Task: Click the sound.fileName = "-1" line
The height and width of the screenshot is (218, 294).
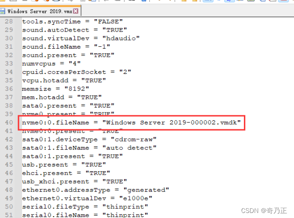Action: (x=66, y=47)
